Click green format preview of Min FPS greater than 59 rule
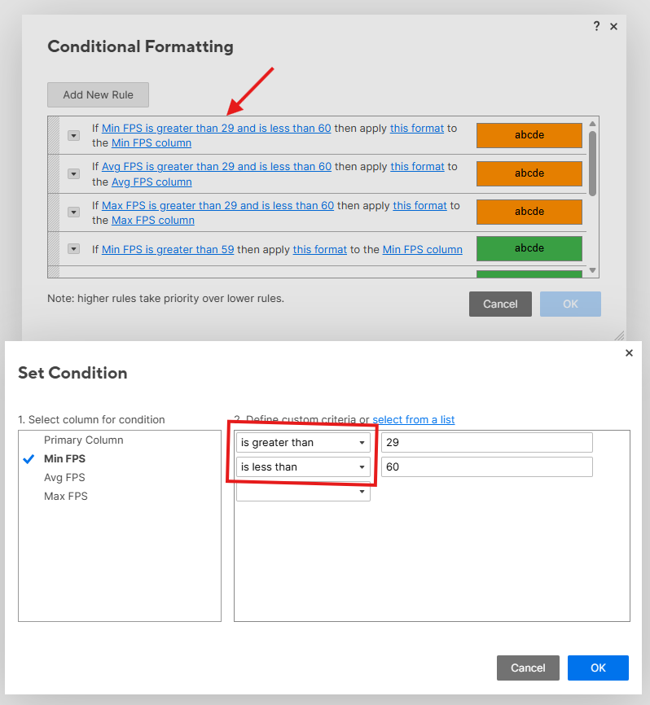 click(529, 248)
